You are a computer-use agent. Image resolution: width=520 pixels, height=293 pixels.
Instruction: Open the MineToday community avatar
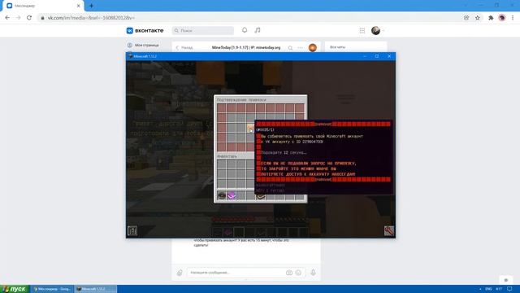[x=312, y=48]
